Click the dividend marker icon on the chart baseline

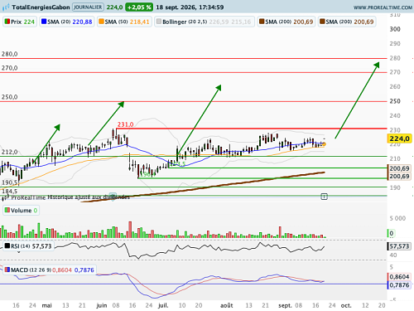pyautogui.click(x=113, y=196)
